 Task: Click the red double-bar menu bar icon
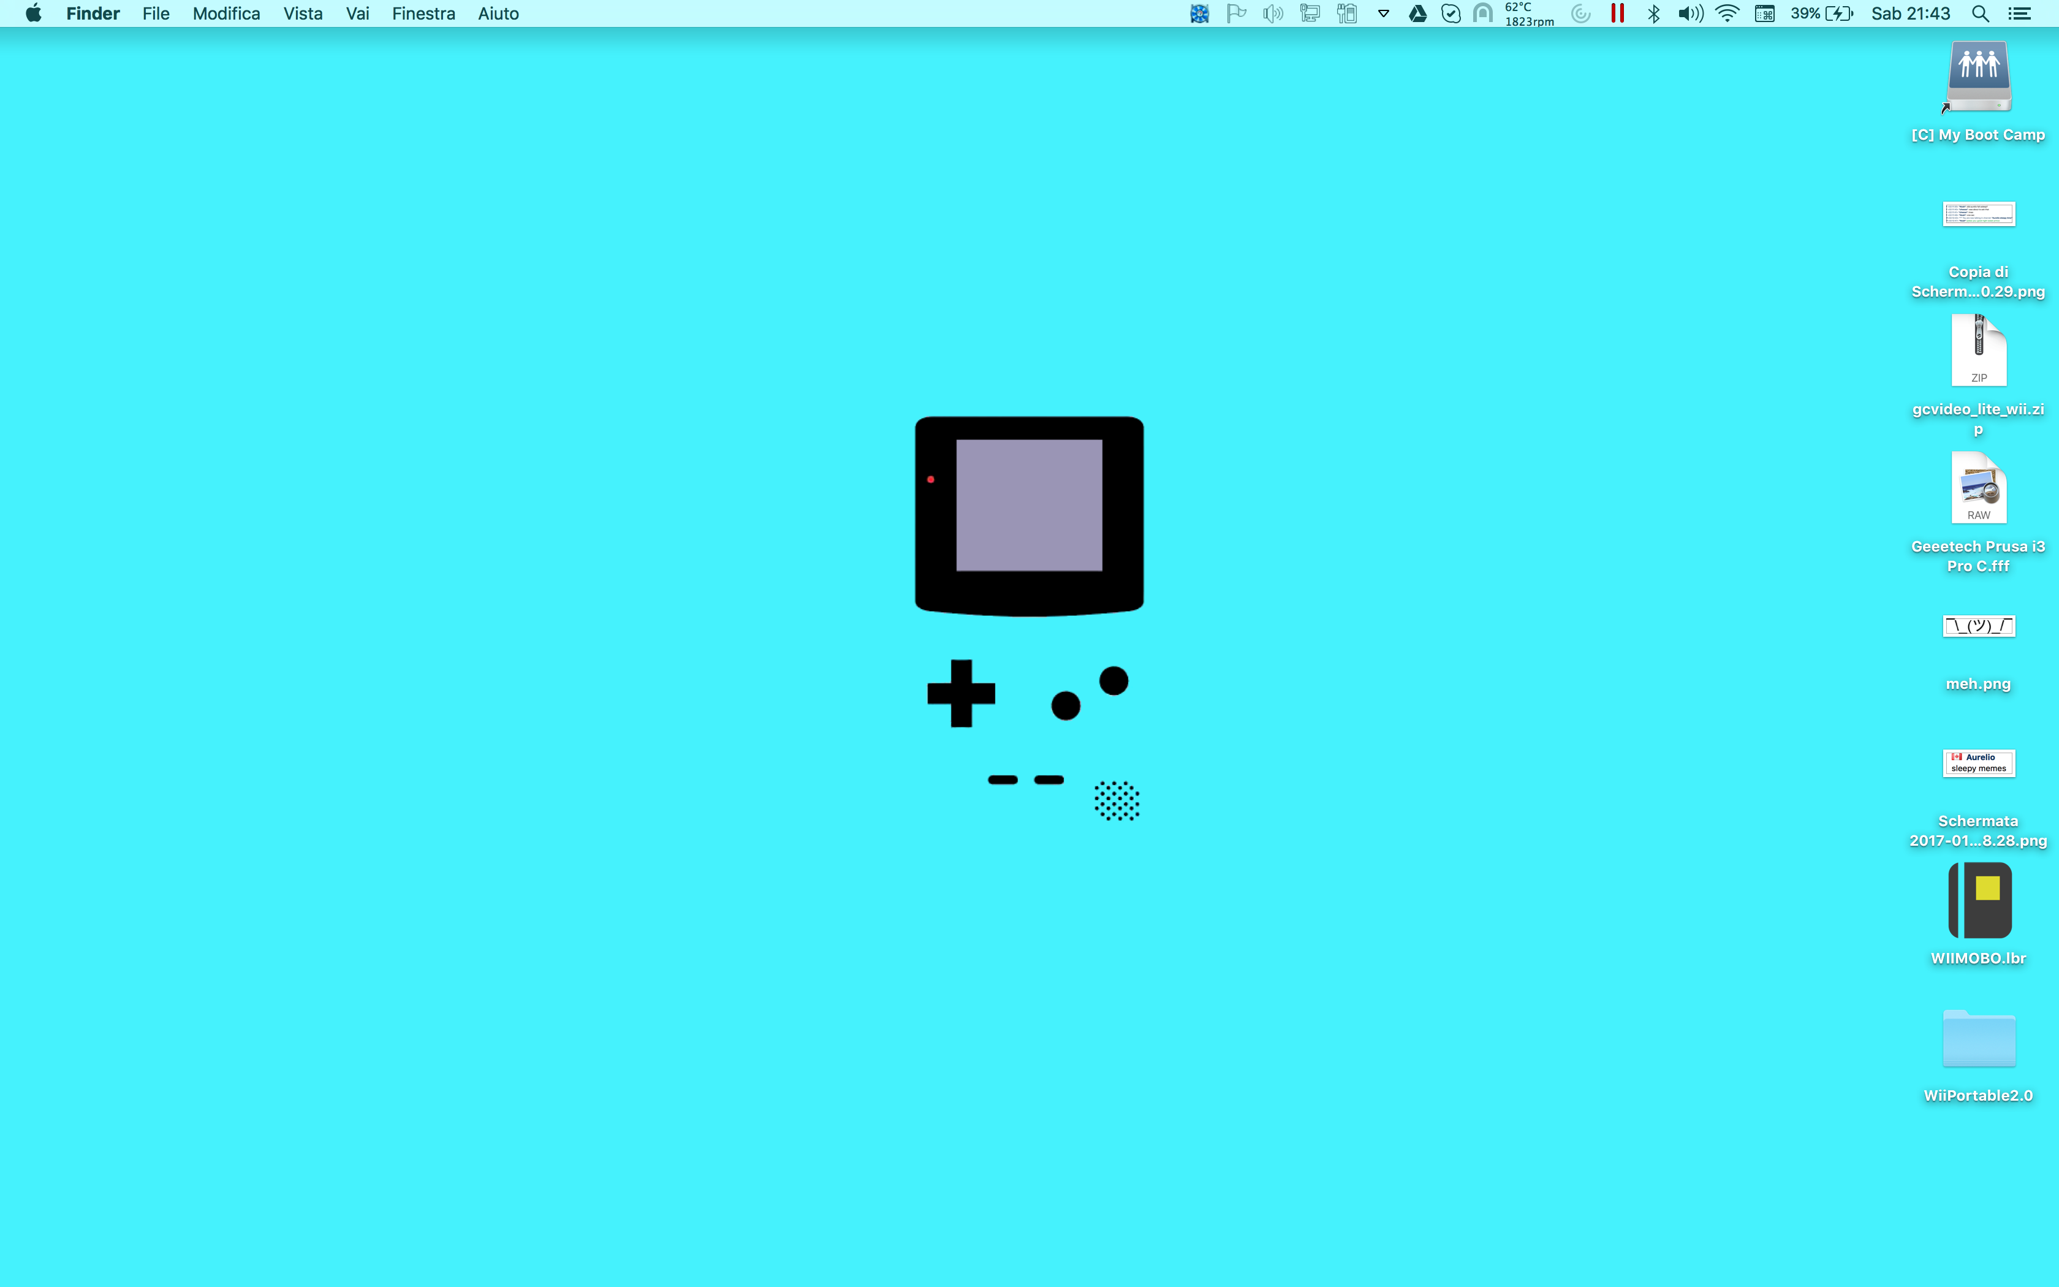click(x=1617, y=13)
